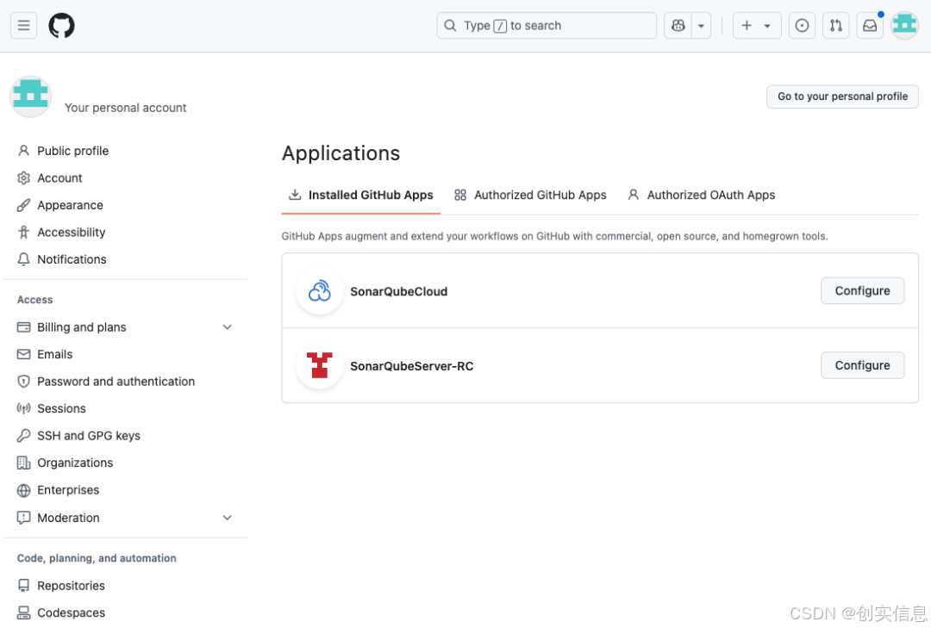Viewport: 931px width, 628px height.
Task: Click the large personal account avatar
Action: 30,96
